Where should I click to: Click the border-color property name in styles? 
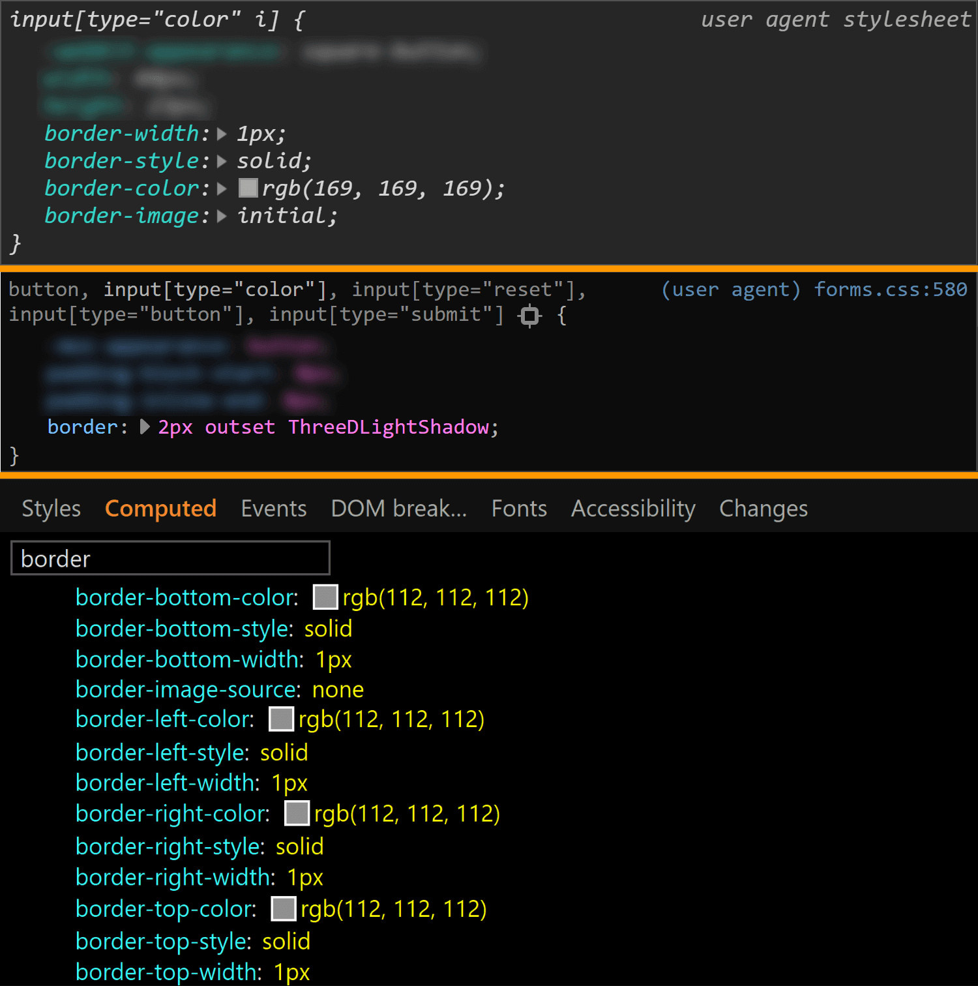click(122, 188)
